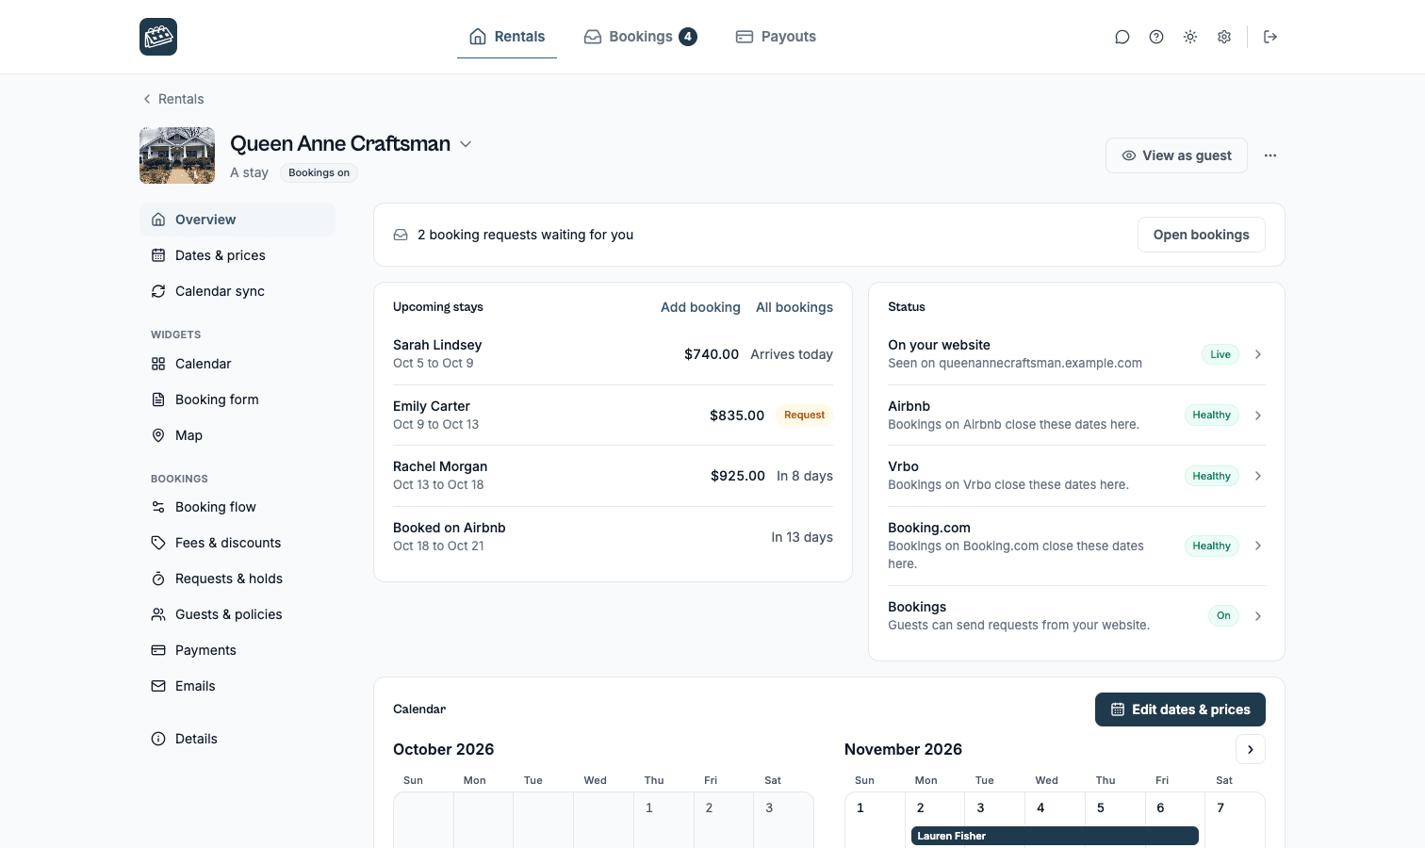
Task: Click View as guest button
Action: click(1176, 155)
